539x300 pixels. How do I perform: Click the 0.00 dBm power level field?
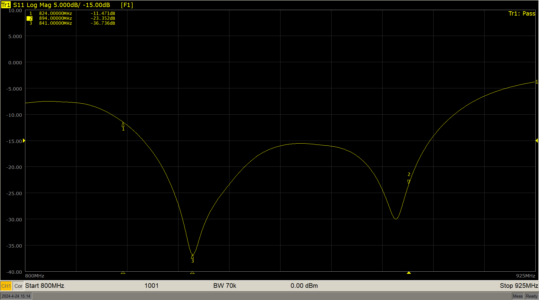coord(304,286)
